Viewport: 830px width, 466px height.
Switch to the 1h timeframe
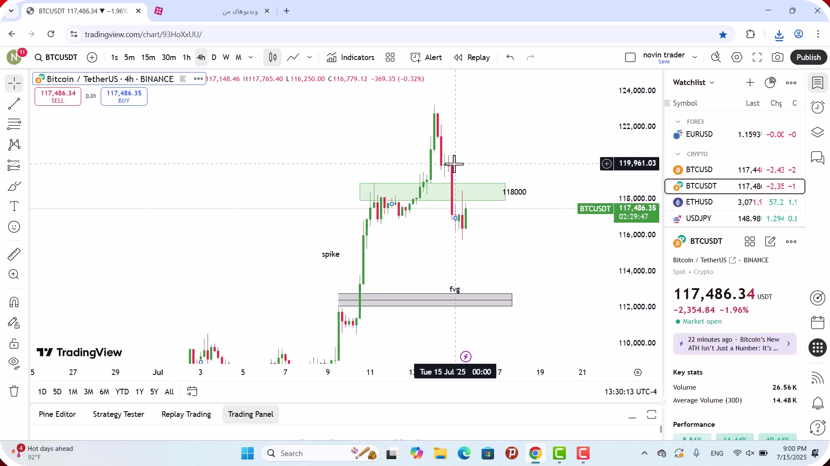[187, 57]
